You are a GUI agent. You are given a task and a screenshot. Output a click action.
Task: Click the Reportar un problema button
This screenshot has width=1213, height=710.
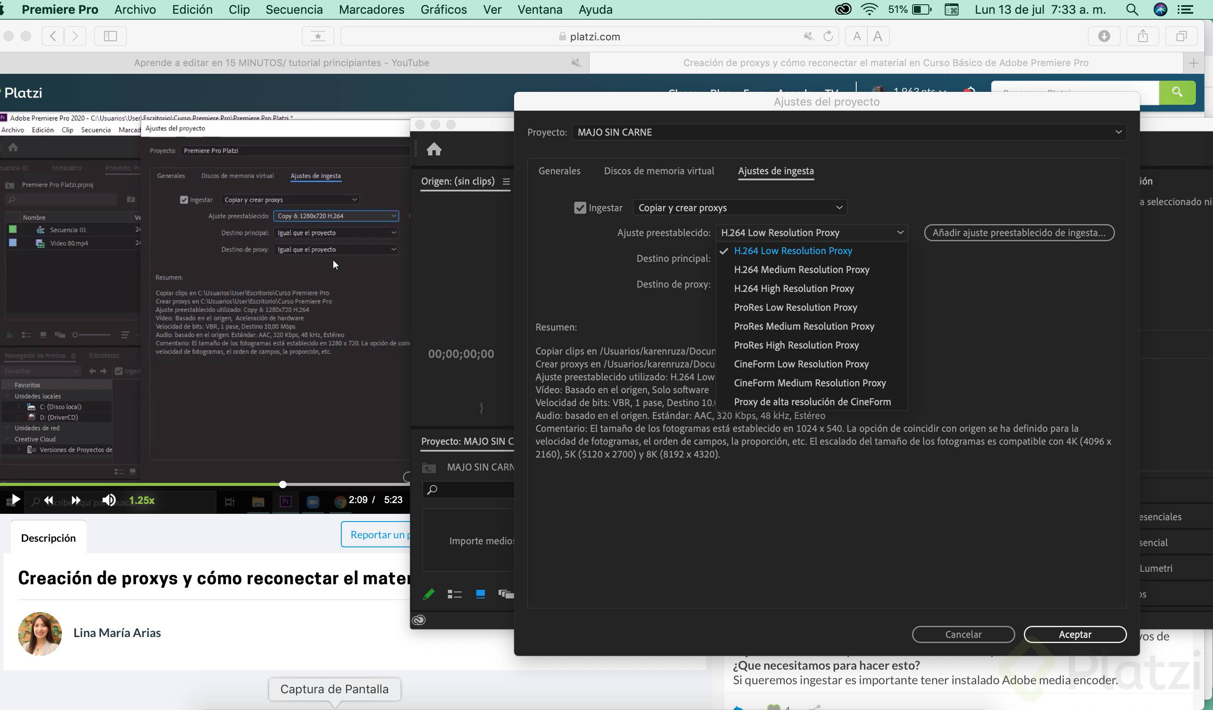coord(375,534)
